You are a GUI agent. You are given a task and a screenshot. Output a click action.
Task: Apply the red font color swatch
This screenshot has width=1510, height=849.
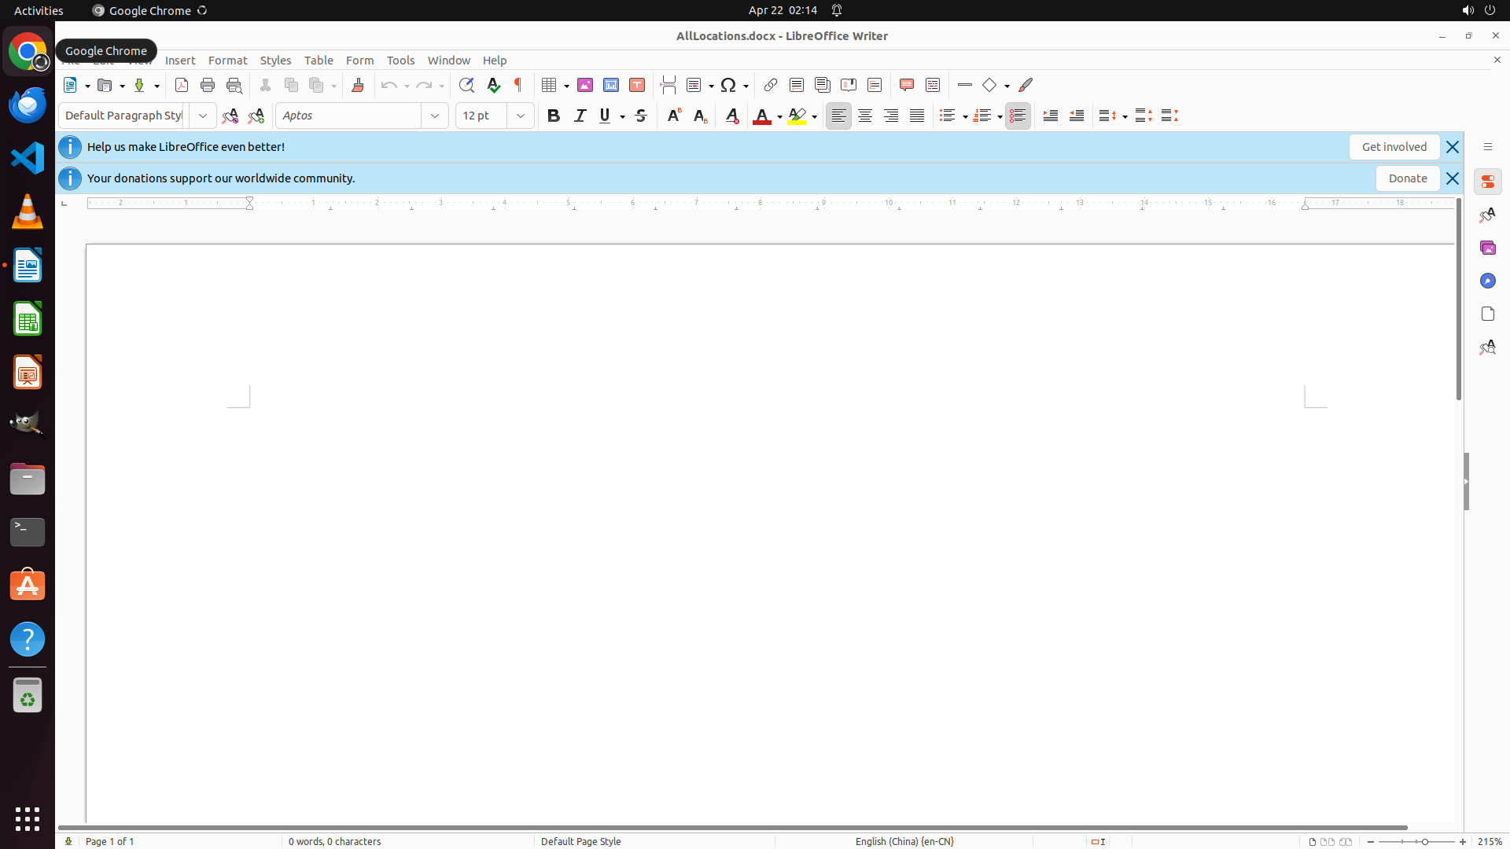coord(761,116)
